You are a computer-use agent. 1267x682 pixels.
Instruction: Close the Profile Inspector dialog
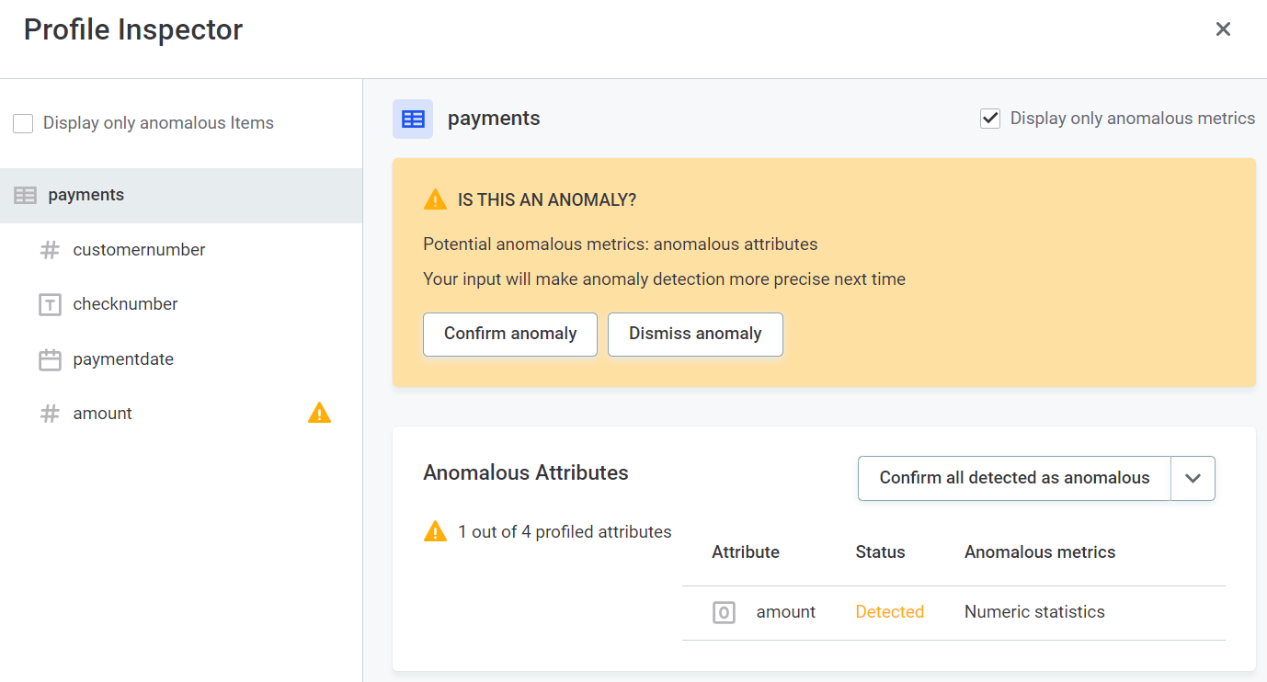point(1223,29)
